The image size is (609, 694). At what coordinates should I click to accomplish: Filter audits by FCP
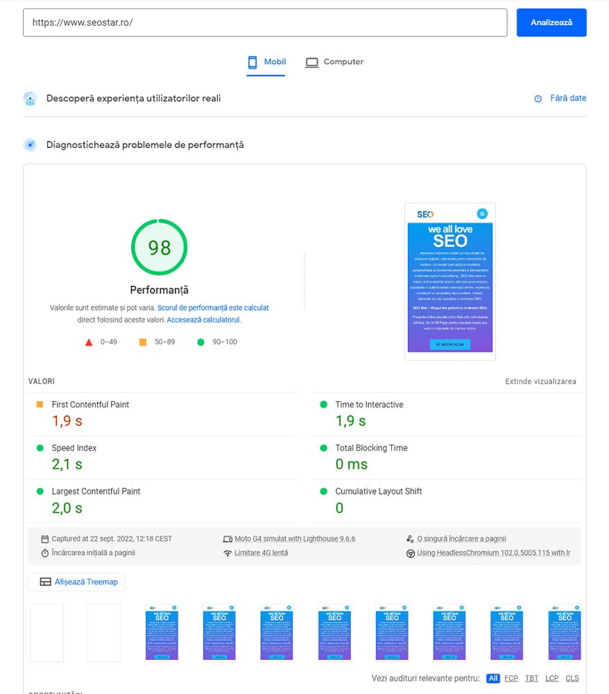tap(511, 678)
